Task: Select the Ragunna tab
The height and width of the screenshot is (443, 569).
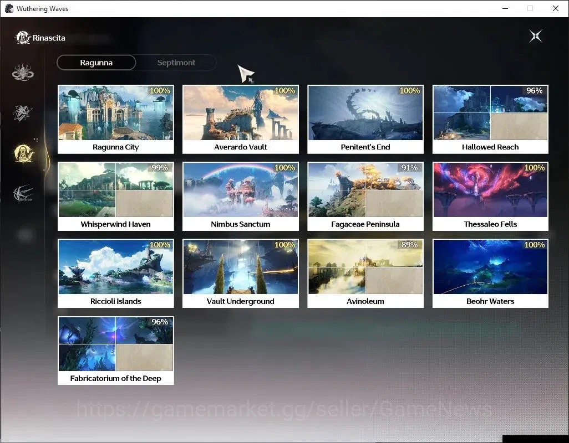Action: 96,63
